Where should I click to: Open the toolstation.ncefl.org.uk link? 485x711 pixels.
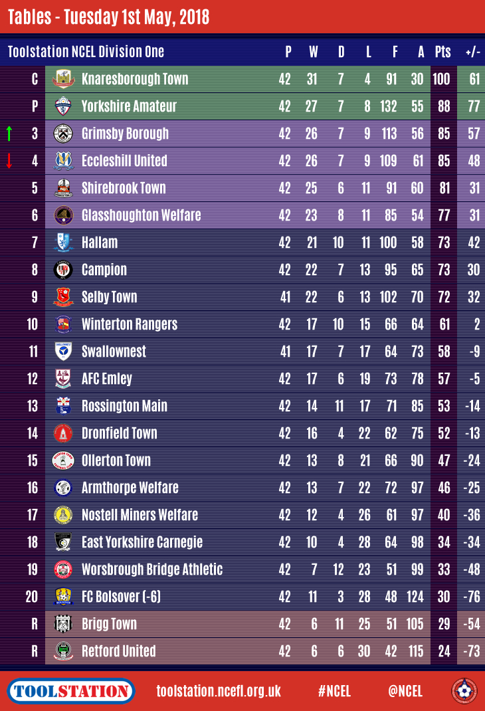pyautogui.click(x=219, y=691)
